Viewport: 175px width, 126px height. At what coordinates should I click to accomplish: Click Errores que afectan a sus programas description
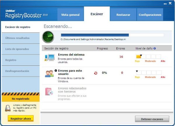click(x=72, y=97)
